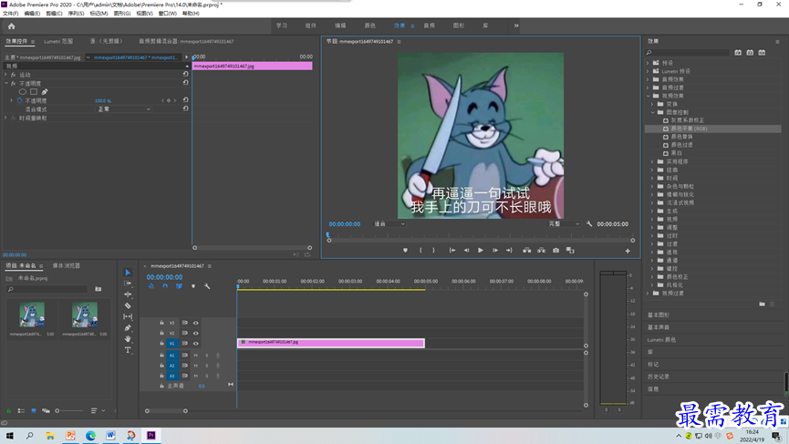Screen dimensions: 789x444
Task: Expand the 视频过渡 folder
Action: click(649, 294)
